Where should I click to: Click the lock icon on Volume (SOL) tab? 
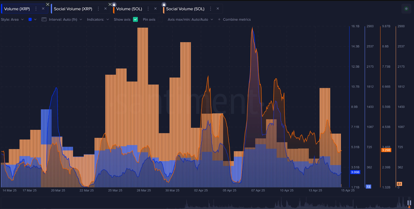pos(114,5)
